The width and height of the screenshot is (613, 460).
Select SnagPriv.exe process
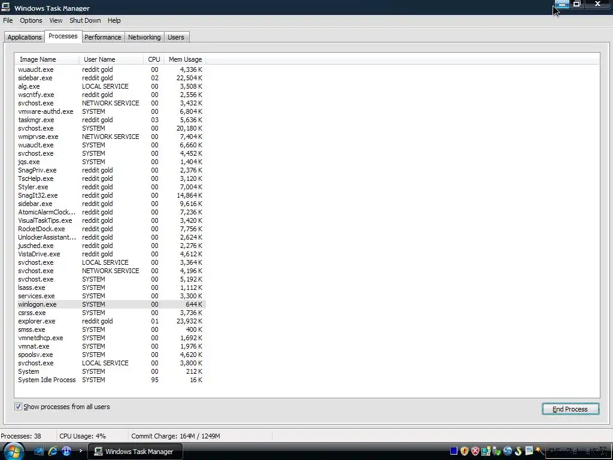110,170
